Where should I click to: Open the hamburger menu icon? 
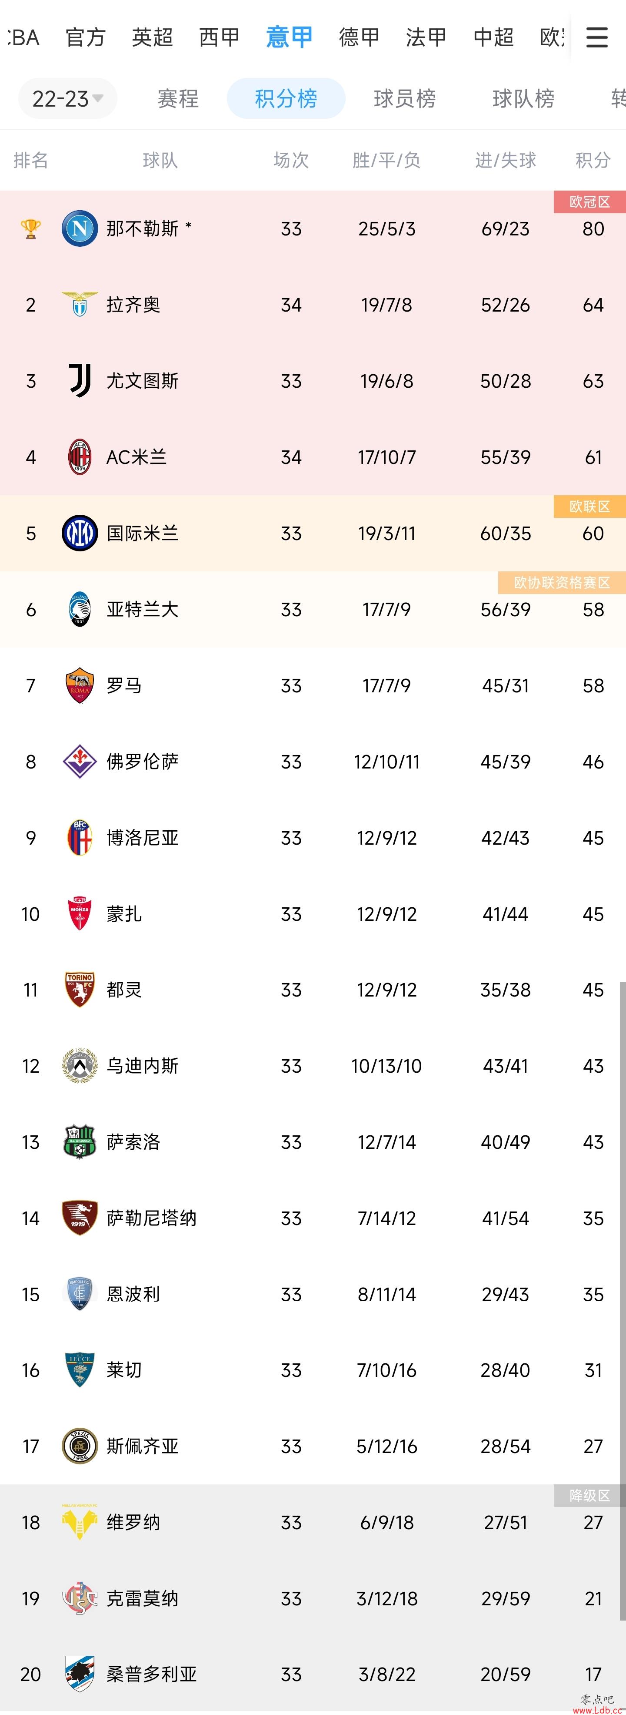pos(597,37)
